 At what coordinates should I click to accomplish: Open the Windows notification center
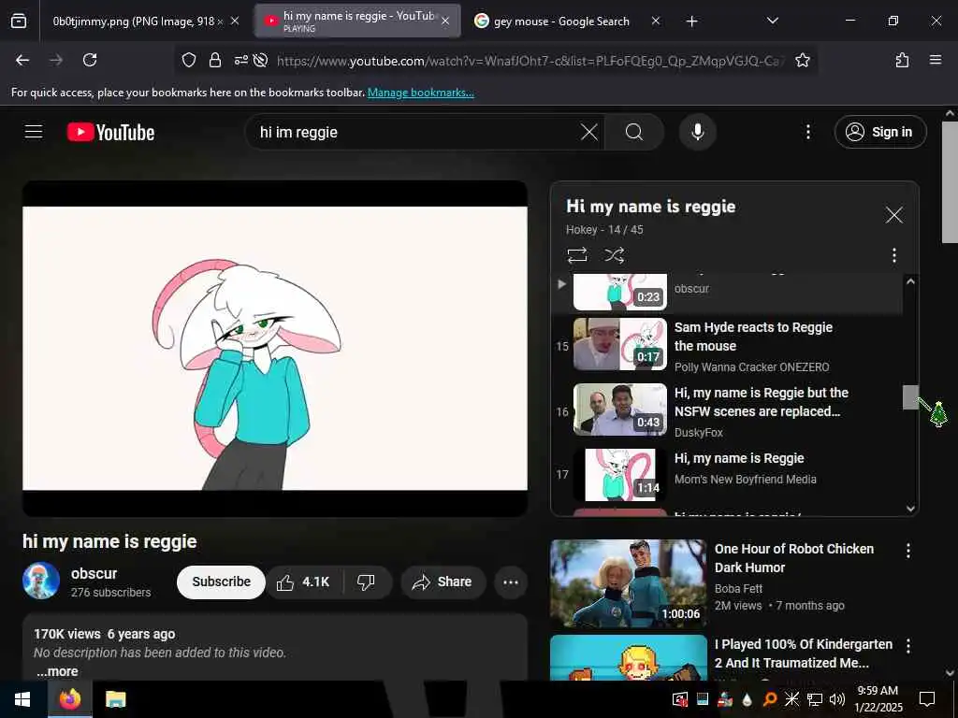[927, 699]
